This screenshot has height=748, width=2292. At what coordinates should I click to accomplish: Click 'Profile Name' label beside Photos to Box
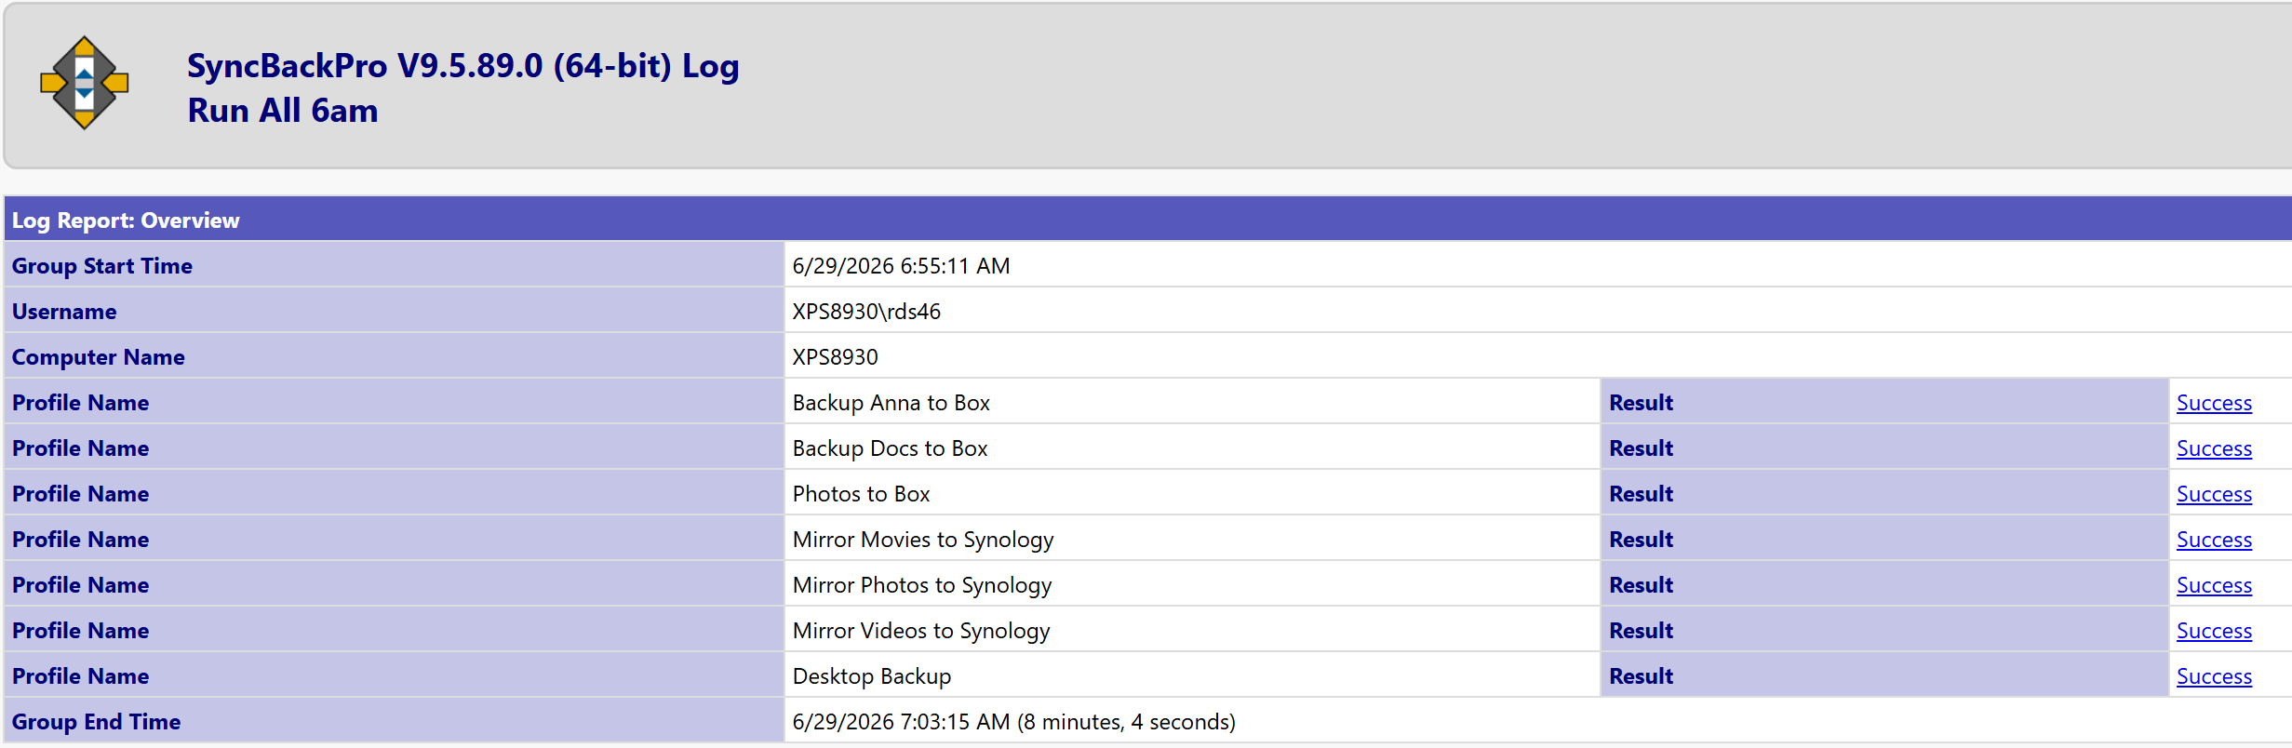[80, 494]
